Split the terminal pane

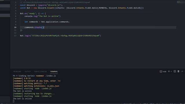[x=175, y=71]
